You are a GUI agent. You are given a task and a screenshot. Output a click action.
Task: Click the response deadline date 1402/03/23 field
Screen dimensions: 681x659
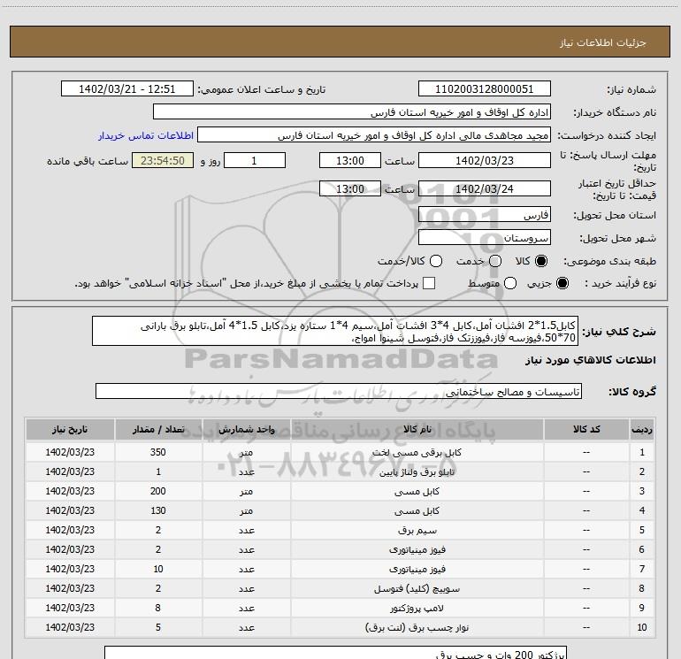click(485, 160)
